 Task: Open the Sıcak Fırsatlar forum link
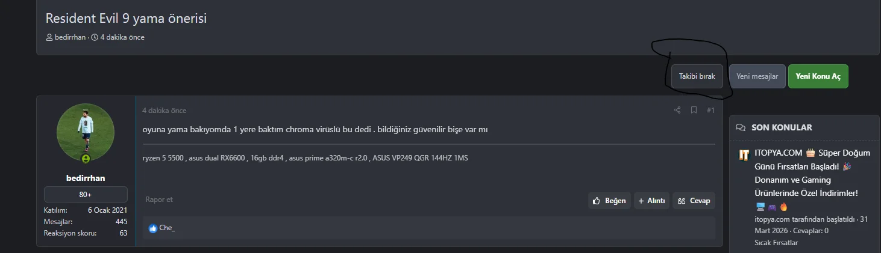point(776,243)
